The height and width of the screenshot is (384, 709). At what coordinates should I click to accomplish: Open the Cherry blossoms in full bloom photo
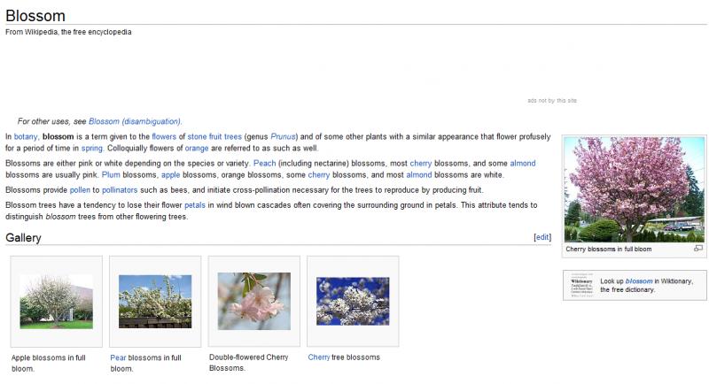coord(634,189)
